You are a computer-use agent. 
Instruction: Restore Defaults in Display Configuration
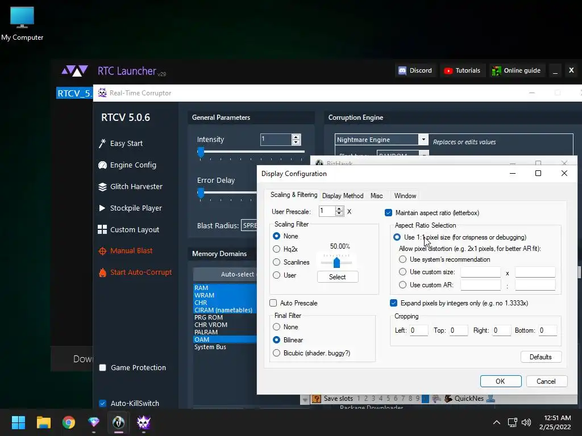(x=541, y=357)
